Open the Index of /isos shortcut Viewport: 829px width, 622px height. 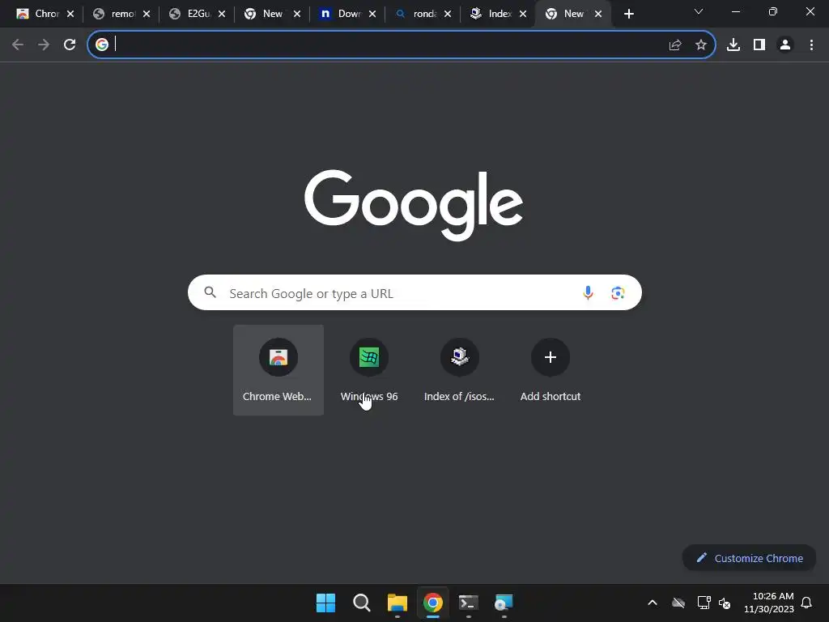coord(460,369)
